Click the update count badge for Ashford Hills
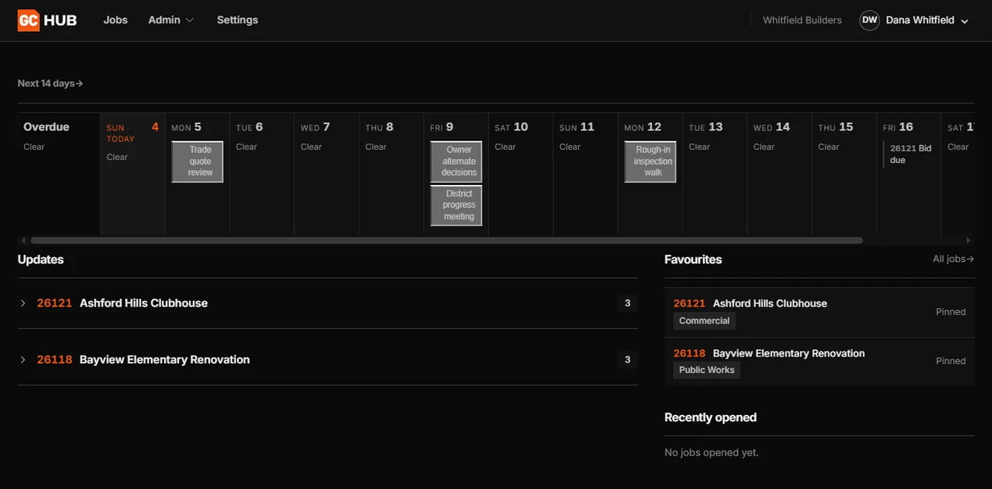 (627, 303)
